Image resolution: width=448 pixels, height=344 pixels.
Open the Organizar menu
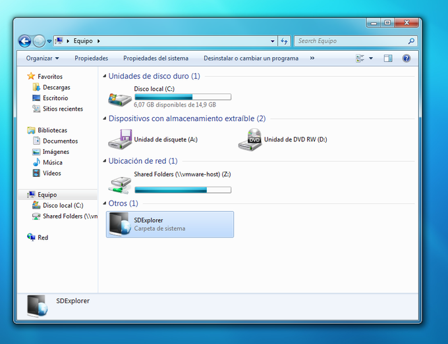pyautogui.click(x=42, y=58)
